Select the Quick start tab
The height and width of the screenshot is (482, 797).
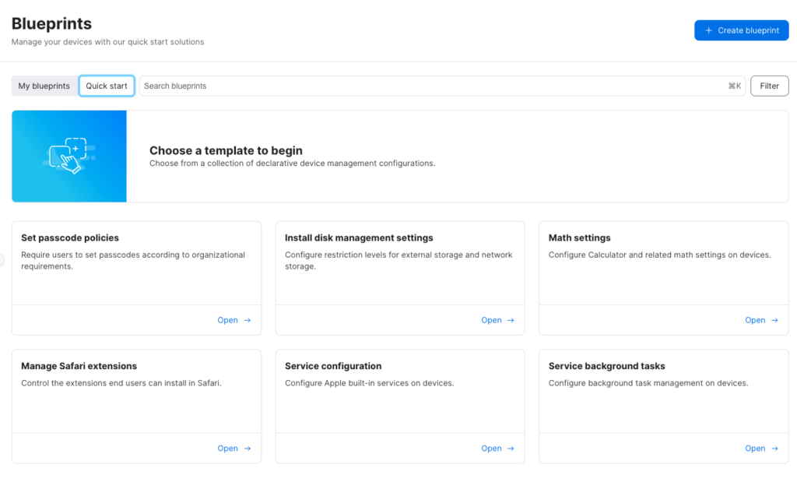coord(107,86)
